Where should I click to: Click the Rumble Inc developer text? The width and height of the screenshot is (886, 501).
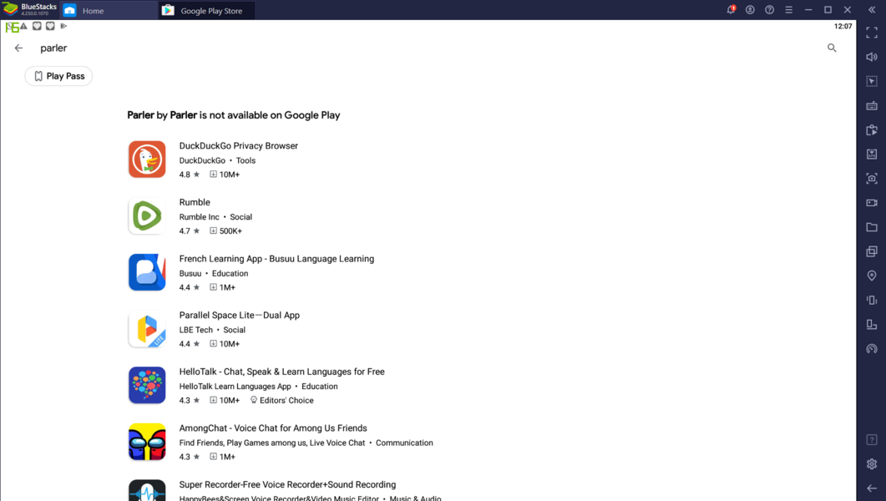point(199,217)
